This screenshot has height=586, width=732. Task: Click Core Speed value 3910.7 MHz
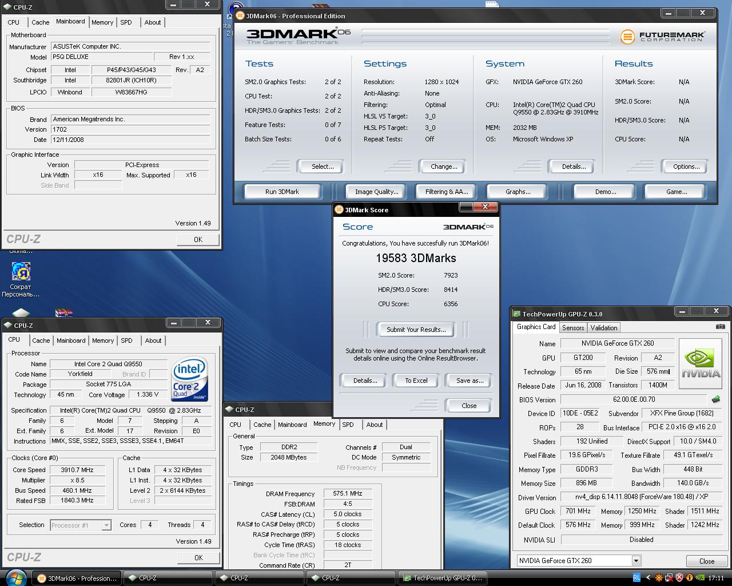point(77,470)
